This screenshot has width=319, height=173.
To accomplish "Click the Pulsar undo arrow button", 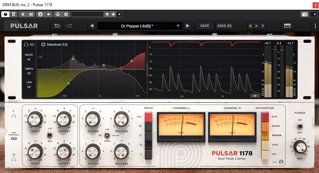I will [57, 26].
